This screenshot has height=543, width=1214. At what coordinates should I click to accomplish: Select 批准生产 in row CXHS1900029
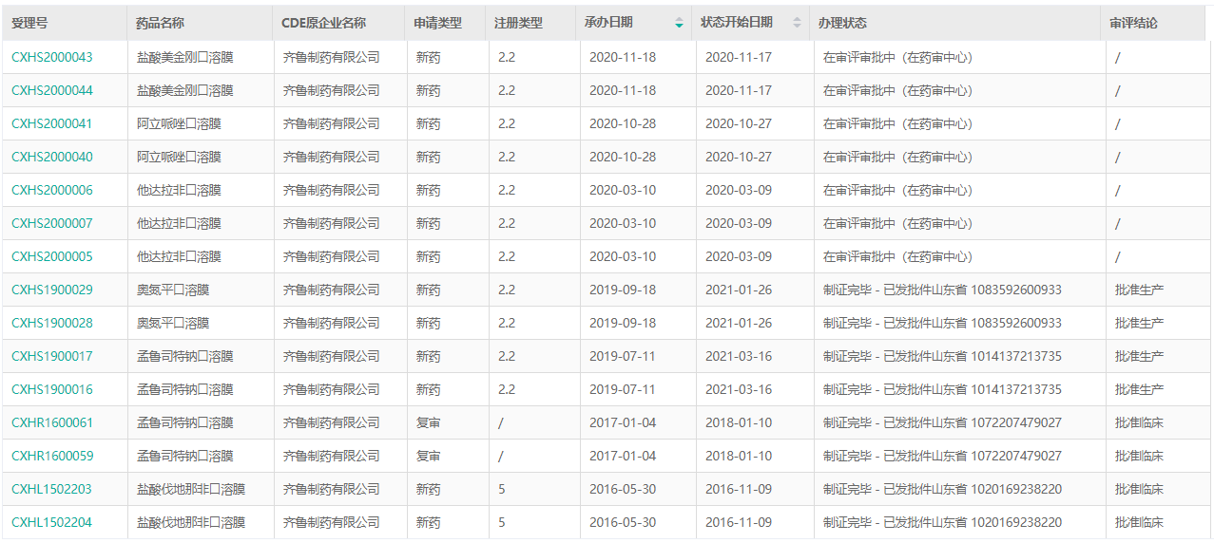point(1139,290)
